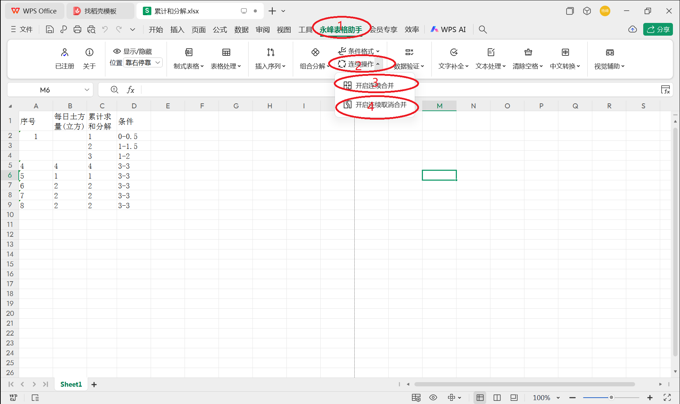The height and width of the screenshot is (404, 680).
Task: Click the print icon in the quick toolbar
Action: 77,29
